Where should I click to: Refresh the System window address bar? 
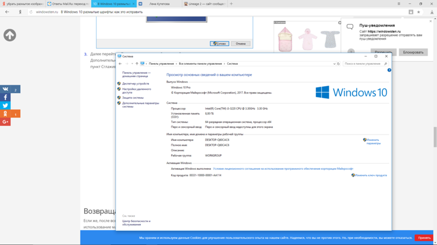(x=338, y=64)
